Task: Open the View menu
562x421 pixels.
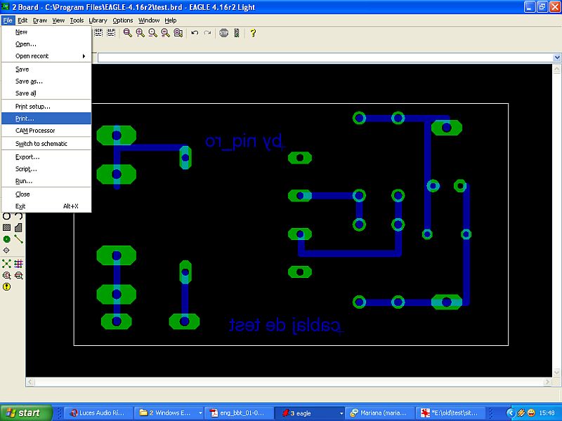Action: 58,20
